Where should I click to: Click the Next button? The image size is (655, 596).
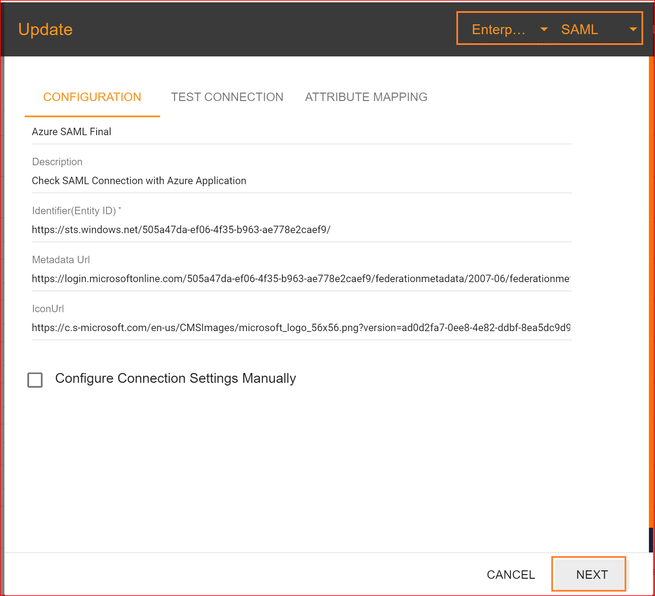click(592, 575)
